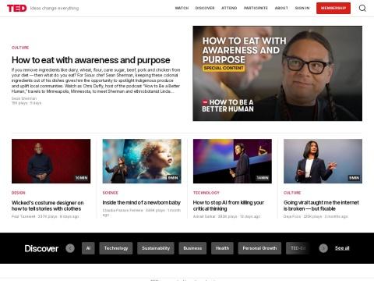Play the featured Sean Sherman video image
Screen dimensions: 374x281
pos(277,73)
